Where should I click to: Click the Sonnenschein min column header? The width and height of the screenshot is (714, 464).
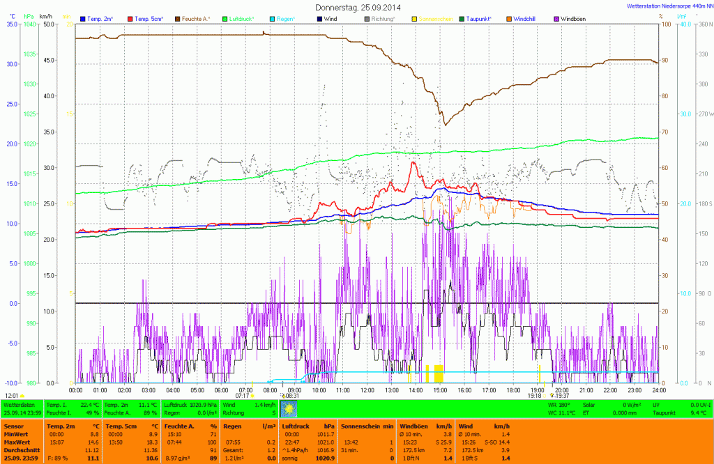point(362,425)
